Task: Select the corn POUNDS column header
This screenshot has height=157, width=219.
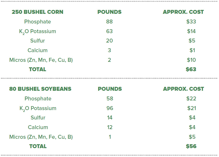Action: coord(109,12)
